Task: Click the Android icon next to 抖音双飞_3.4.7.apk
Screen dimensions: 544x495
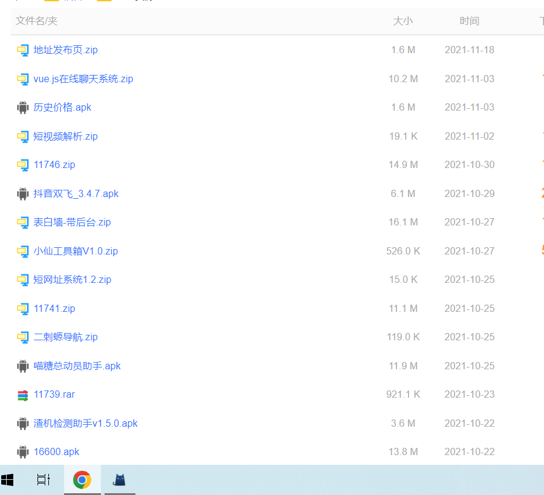Action: [22, 194]
